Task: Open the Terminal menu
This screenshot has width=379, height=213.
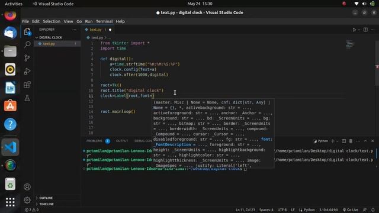Action: tap(104, 21)
